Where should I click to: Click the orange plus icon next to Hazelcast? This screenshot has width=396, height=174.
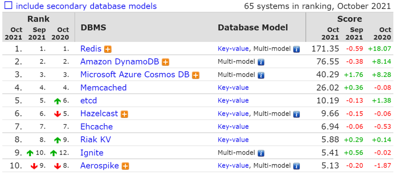(124, 114)
